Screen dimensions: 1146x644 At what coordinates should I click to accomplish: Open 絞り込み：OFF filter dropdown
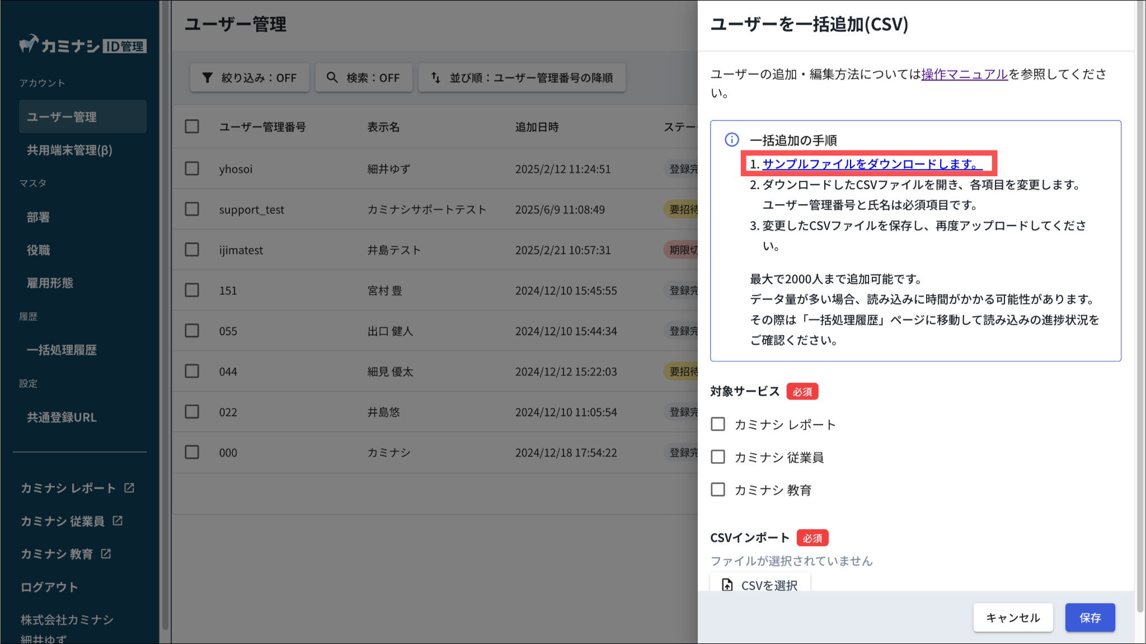[x=250, y=78]
